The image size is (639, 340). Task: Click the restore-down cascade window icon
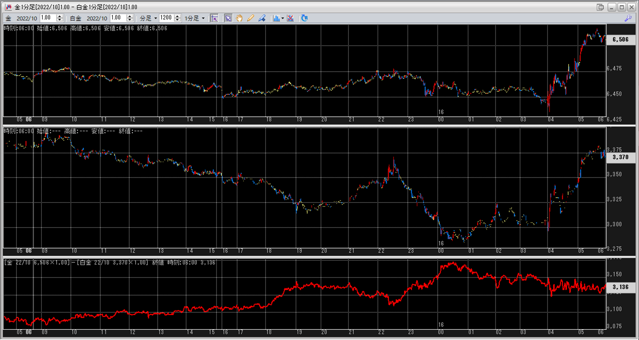coord(600,7)
